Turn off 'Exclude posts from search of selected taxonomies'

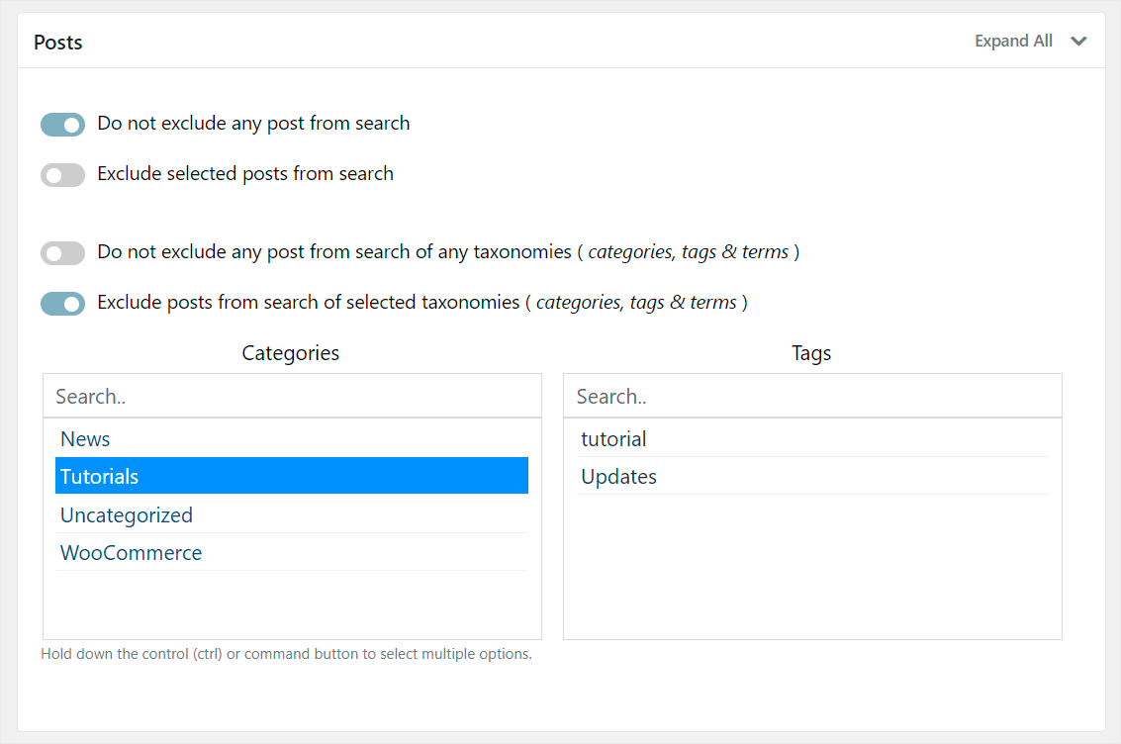(62, 304)
